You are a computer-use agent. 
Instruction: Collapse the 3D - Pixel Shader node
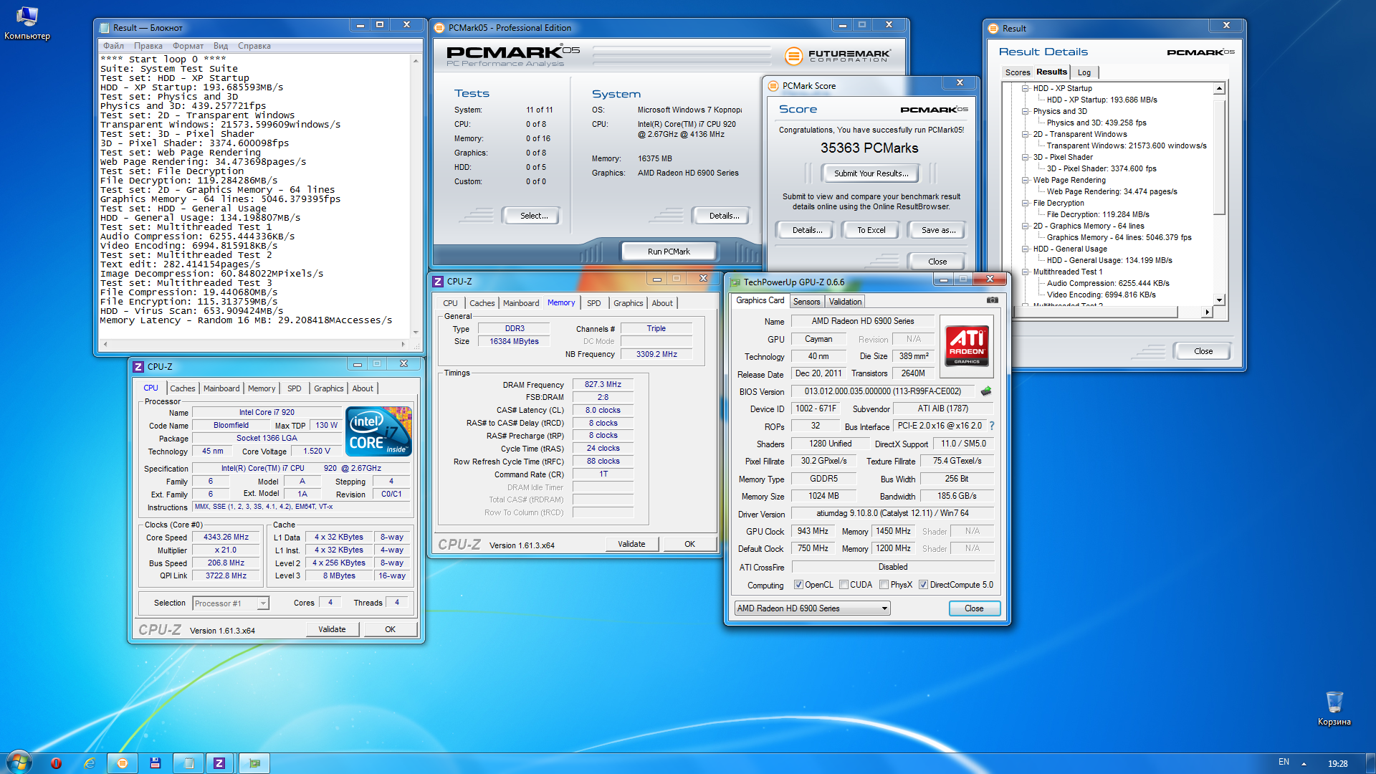click(1025, 158)
